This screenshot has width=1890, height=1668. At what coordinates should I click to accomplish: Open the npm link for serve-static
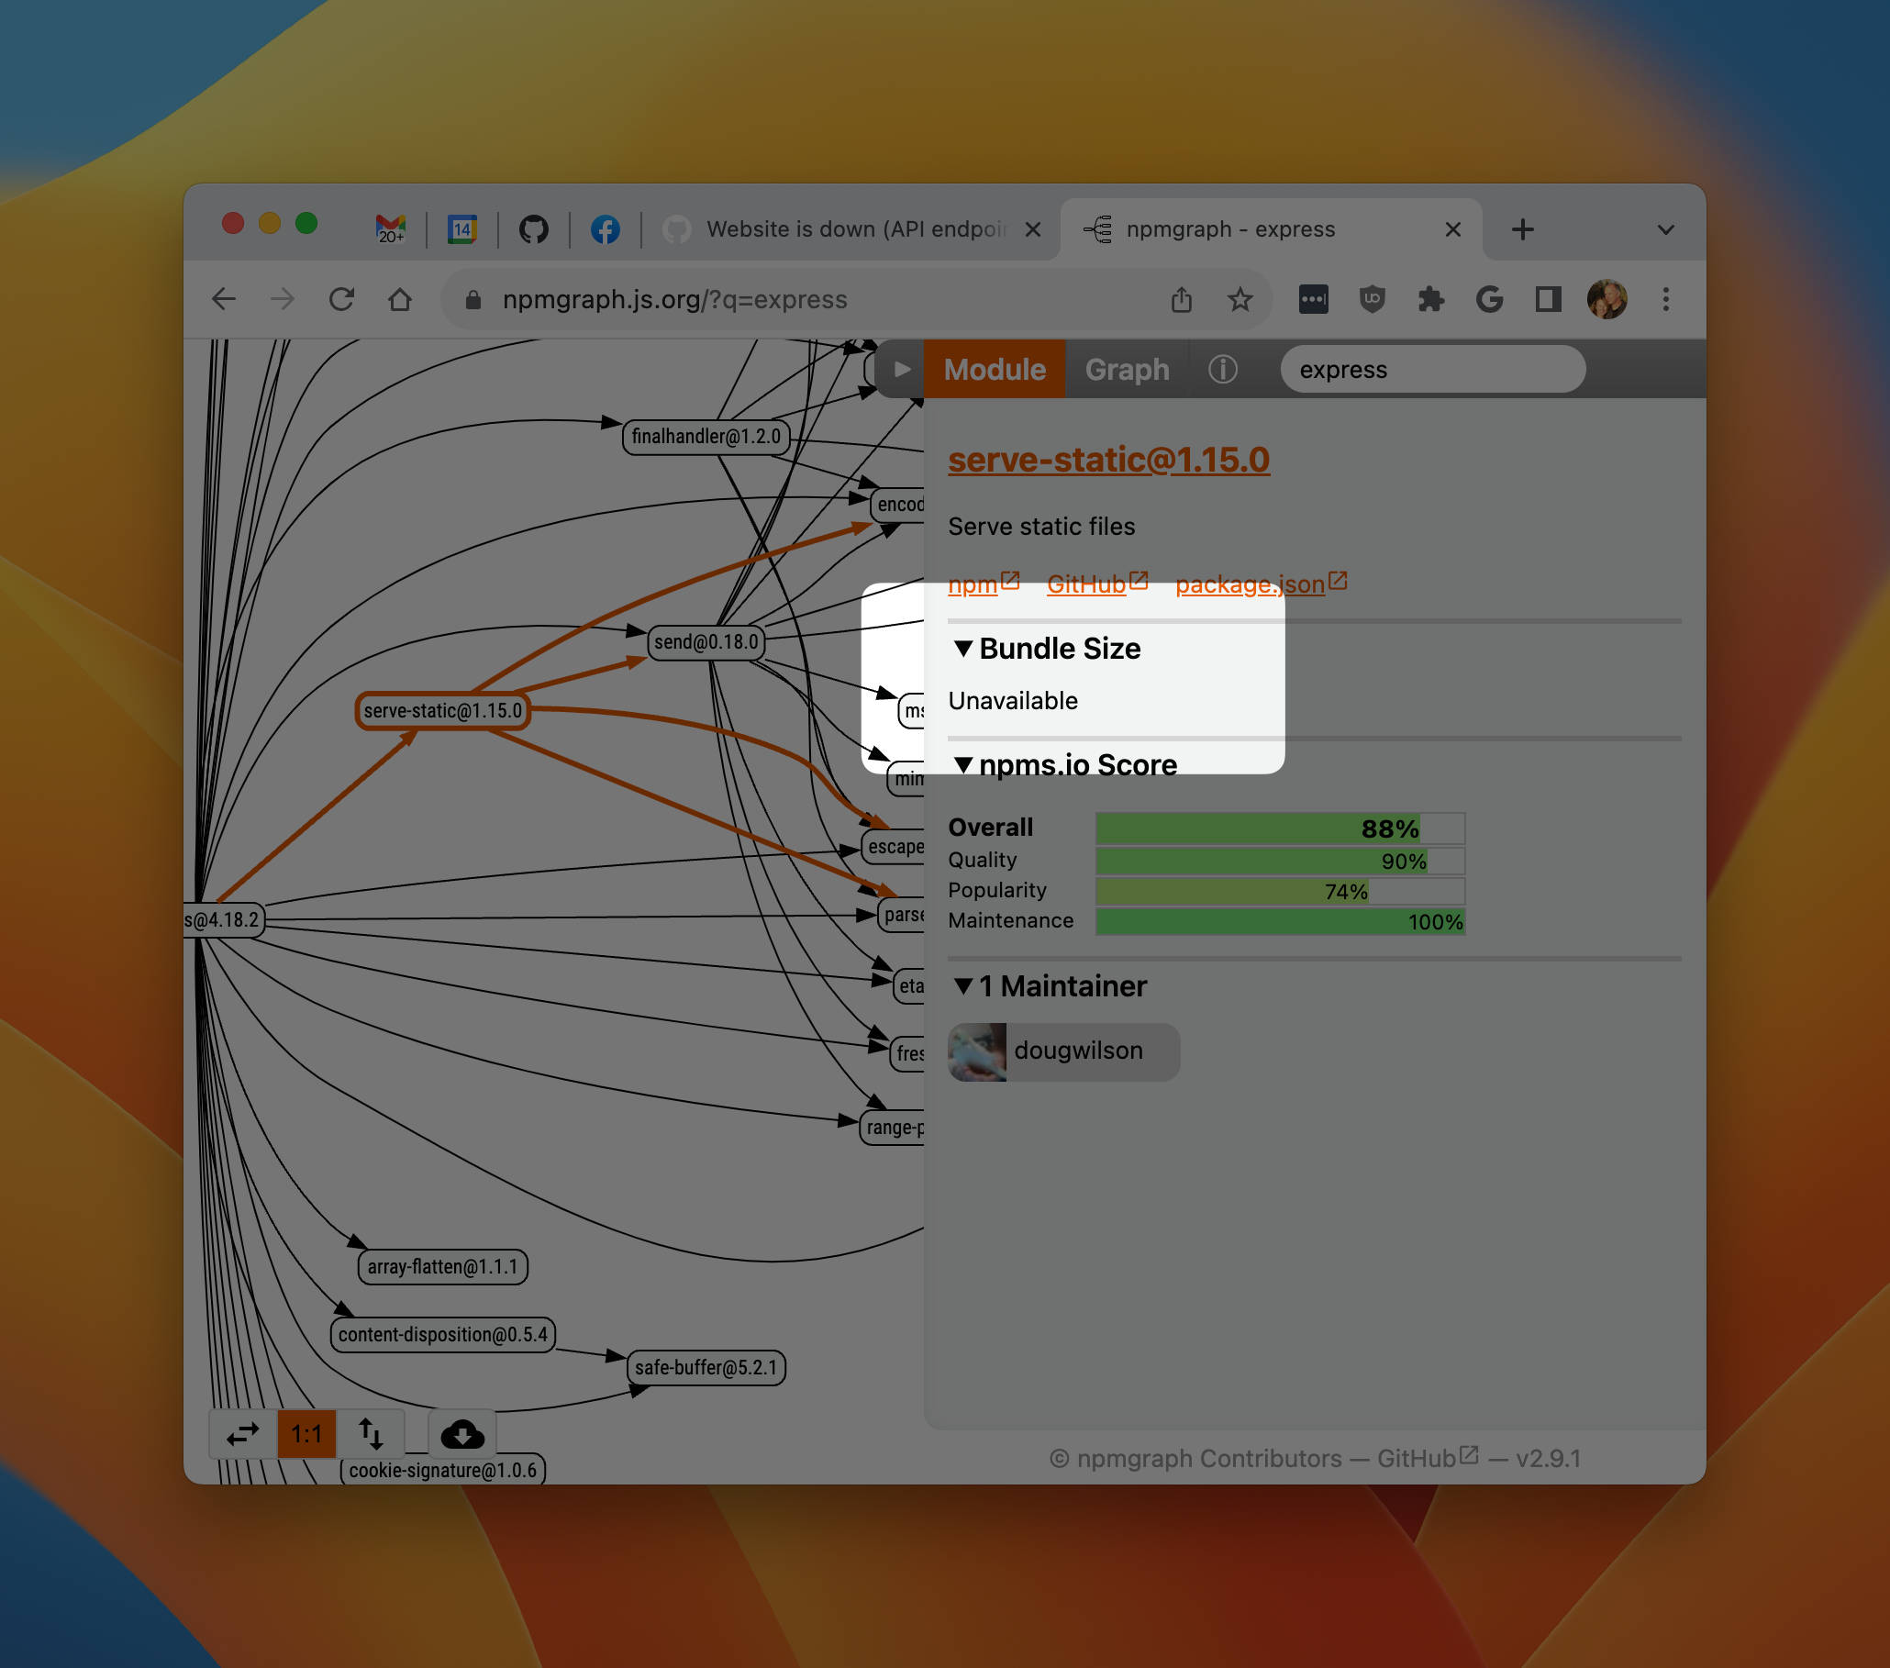973,584
